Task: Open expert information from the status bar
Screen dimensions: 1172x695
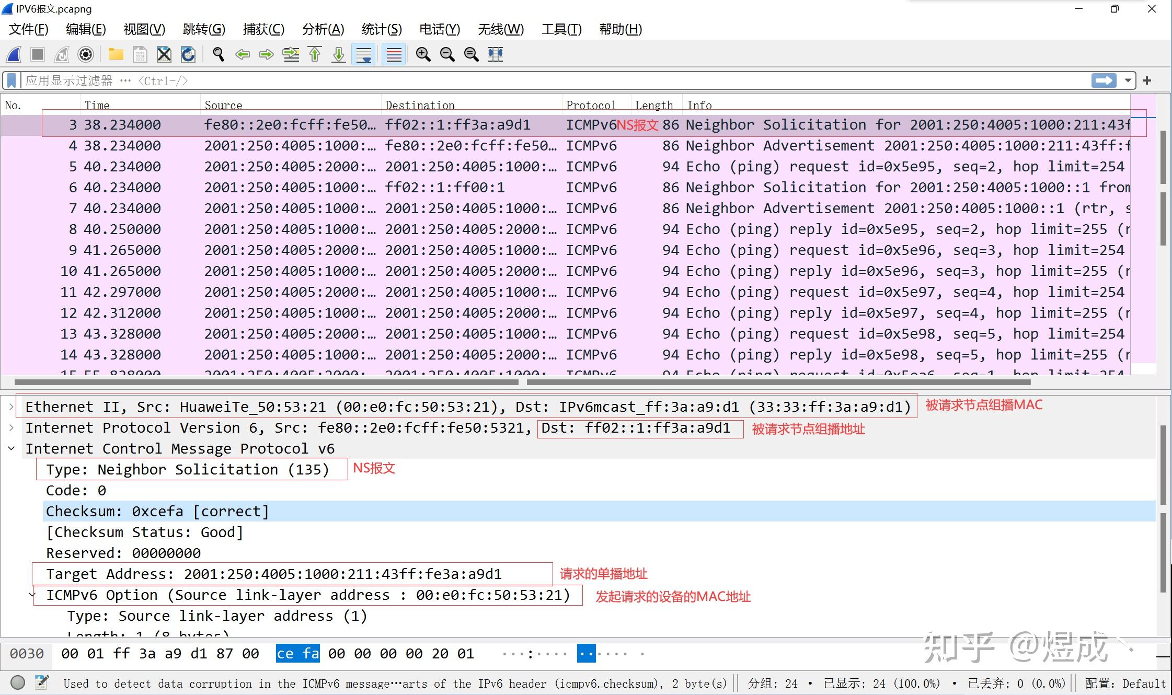Action: [17, 683]
